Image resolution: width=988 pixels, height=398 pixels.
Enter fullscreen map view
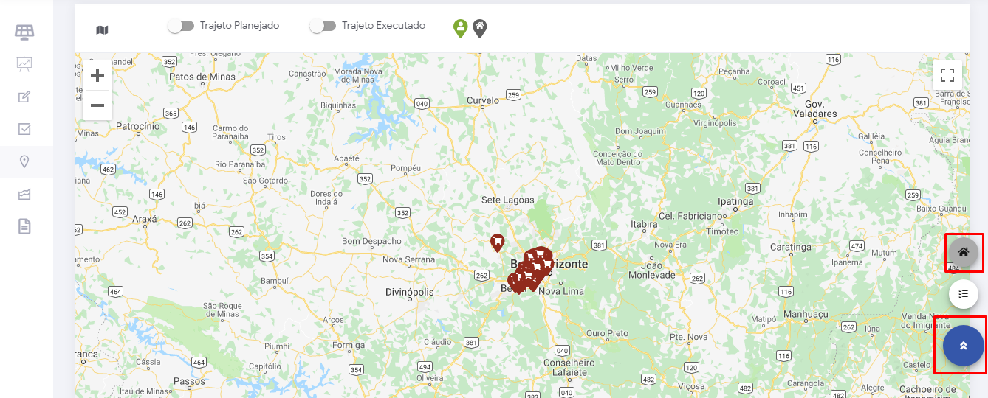[x=947, y=74]
